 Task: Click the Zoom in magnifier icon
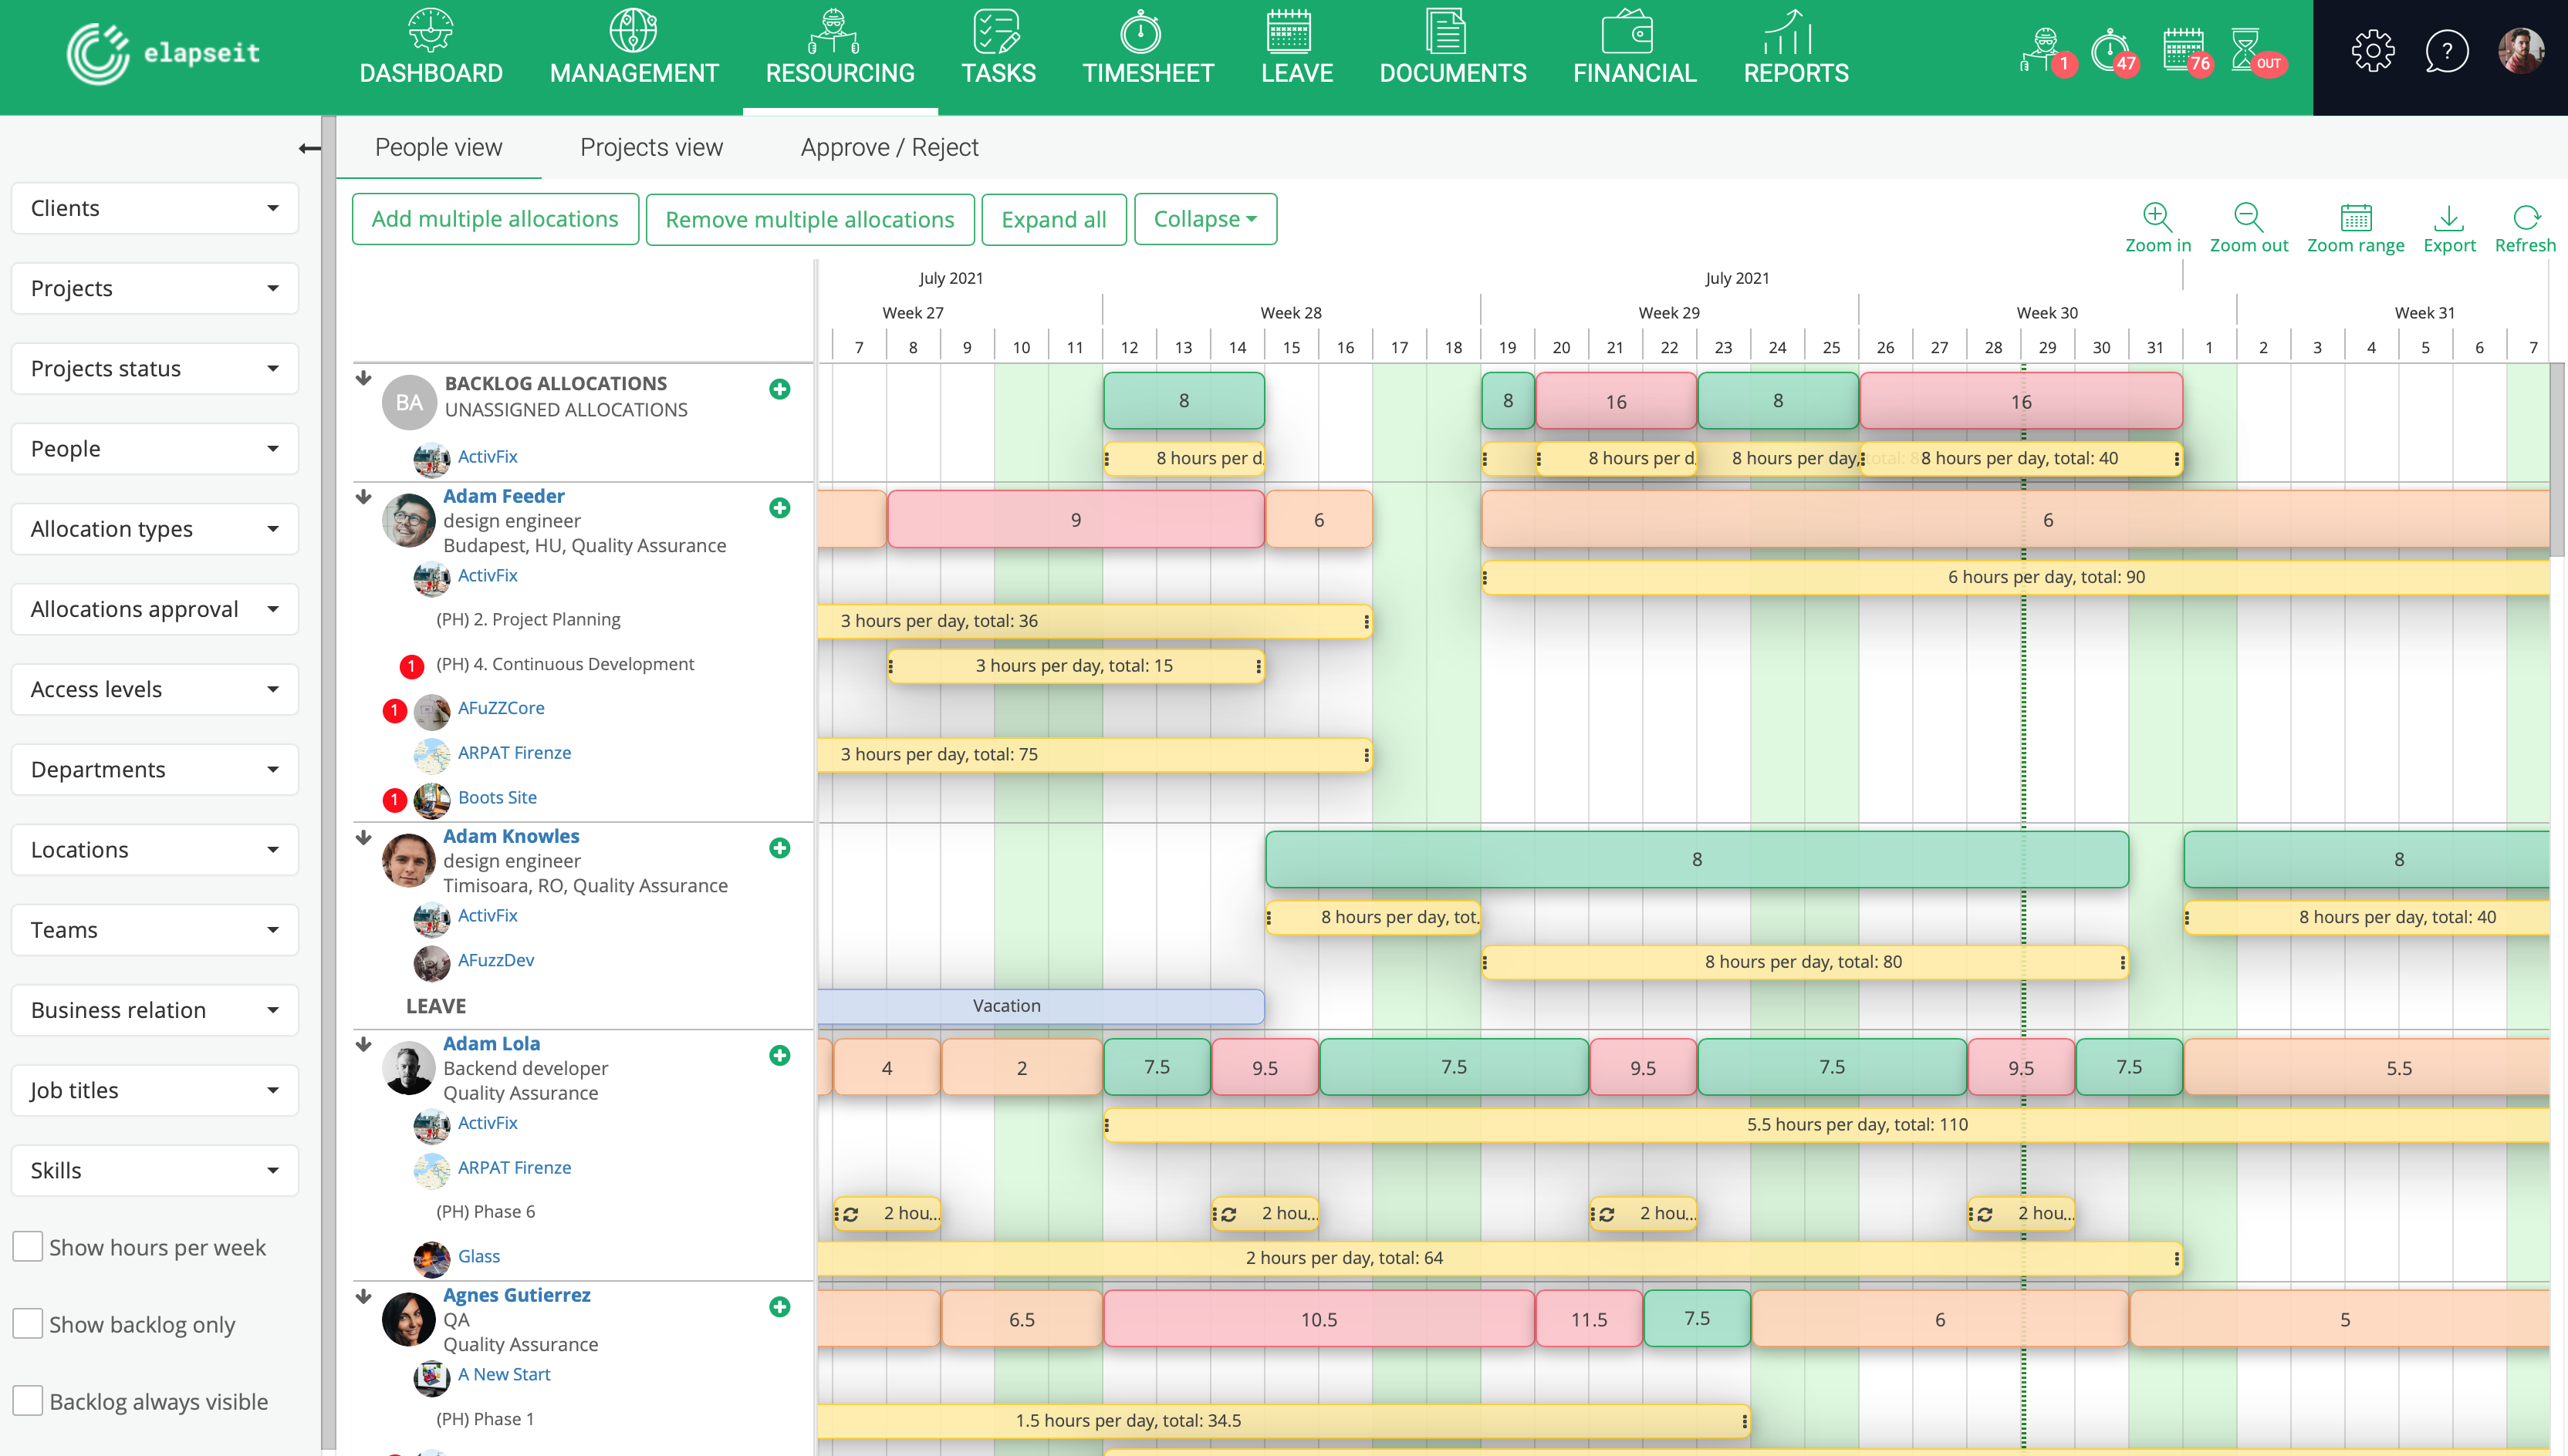2157,218
